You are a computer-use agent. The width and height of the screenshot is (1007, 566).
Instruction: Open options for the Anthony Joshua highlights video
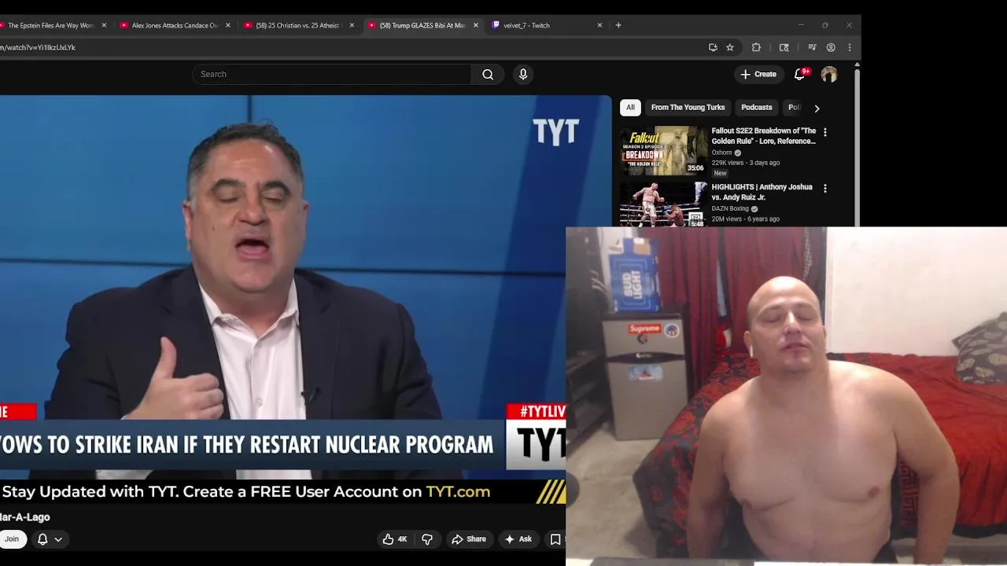pos(824,189)
